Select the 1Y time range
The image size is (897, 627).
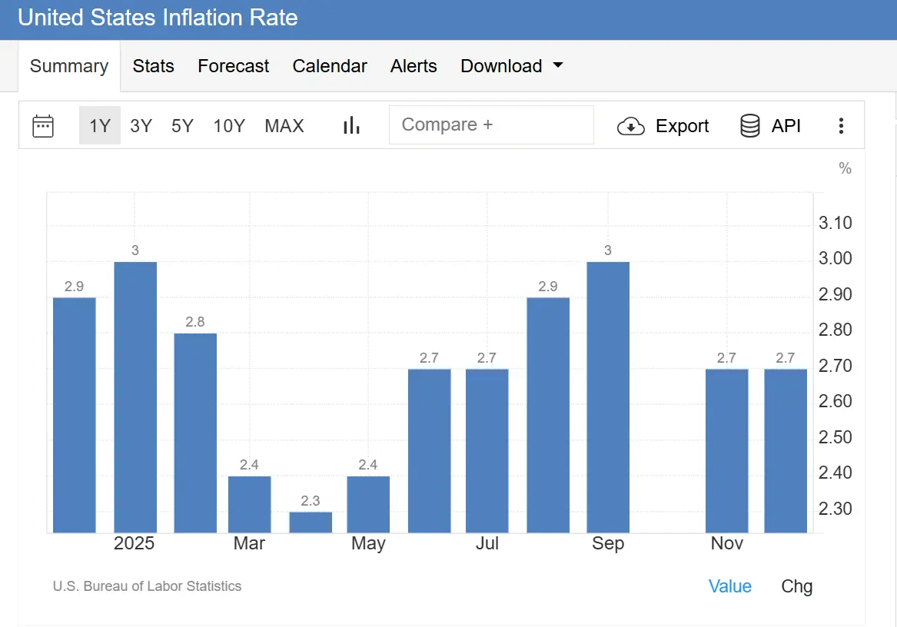(x=100, y=126)
